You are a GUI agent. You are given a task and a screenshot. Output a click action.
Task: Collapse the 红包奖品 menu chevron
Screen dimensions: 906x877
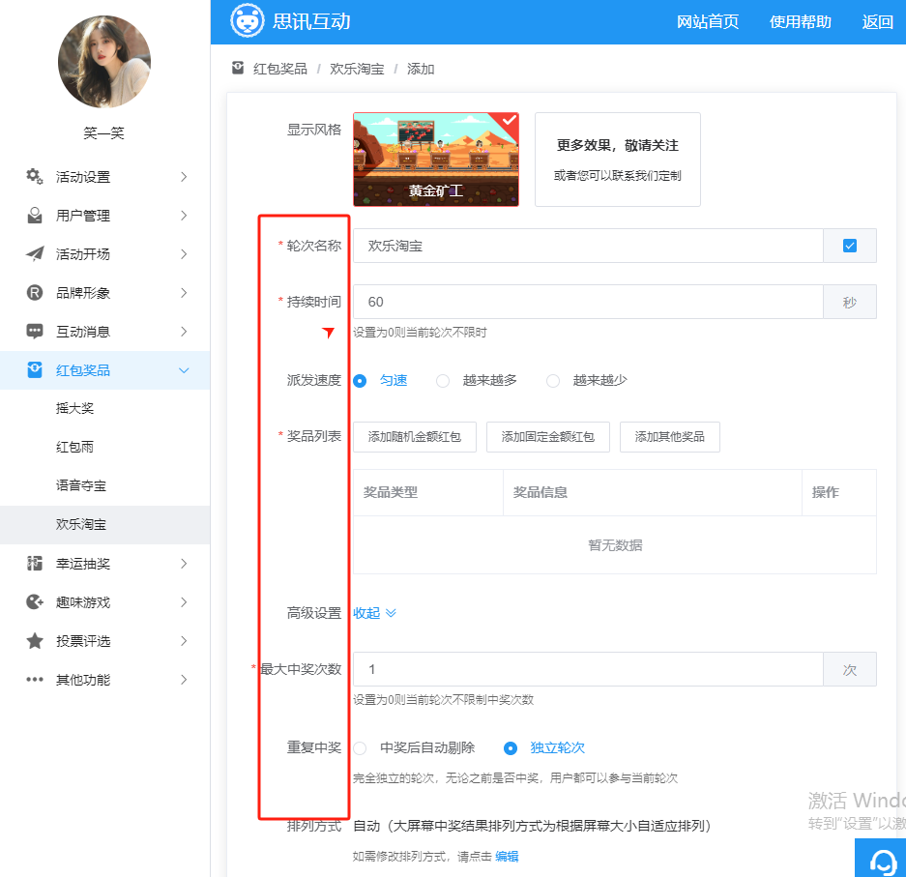184,370
